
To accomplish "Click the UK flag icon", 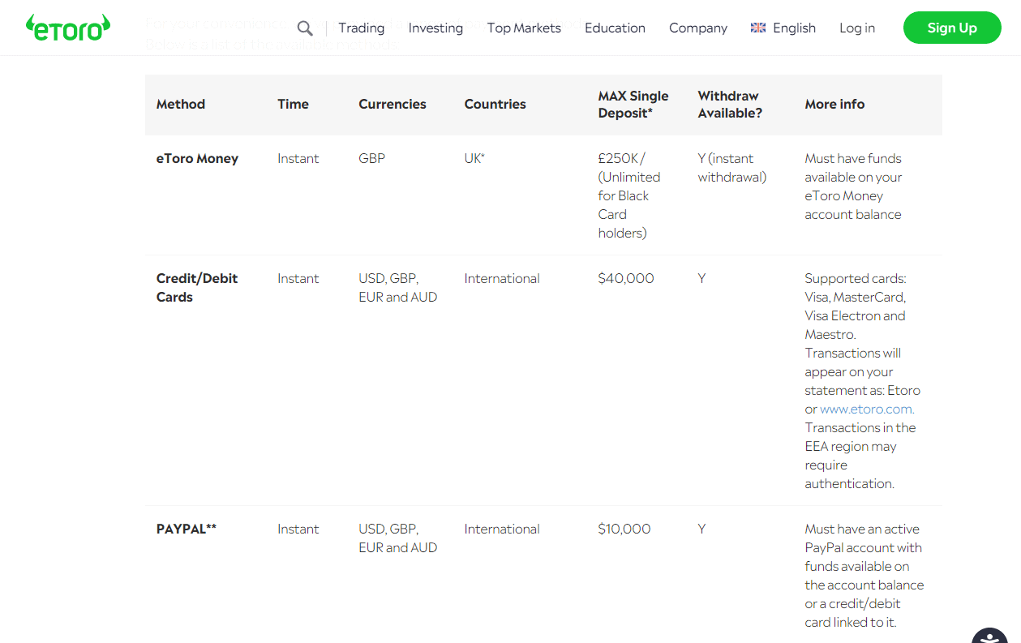I will point(758,28).
